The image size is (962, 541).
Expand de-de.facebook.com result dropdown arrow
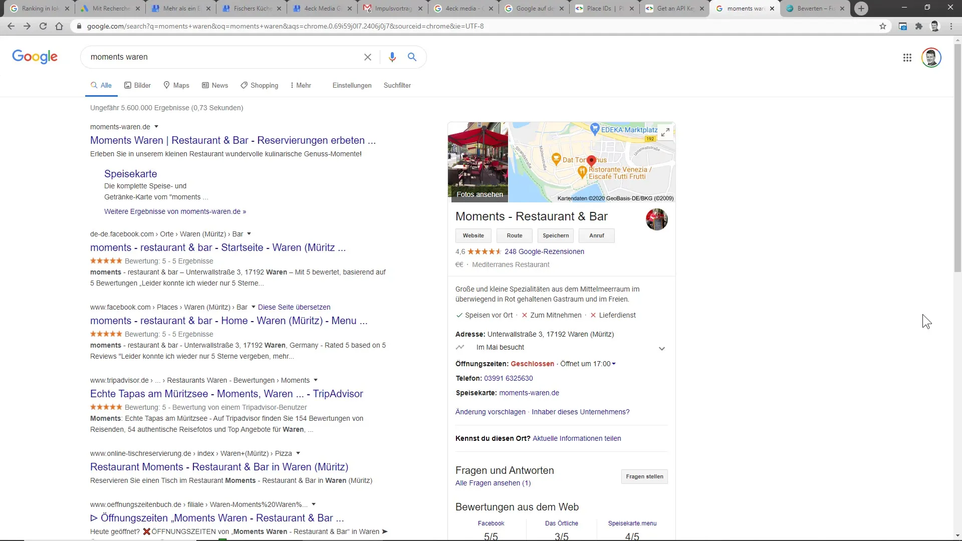[x=249, y=234]
